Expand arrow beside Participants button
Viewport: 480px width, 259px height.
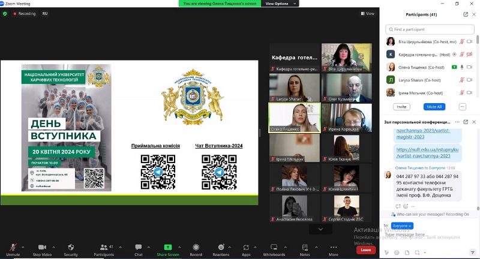point(121,247)
